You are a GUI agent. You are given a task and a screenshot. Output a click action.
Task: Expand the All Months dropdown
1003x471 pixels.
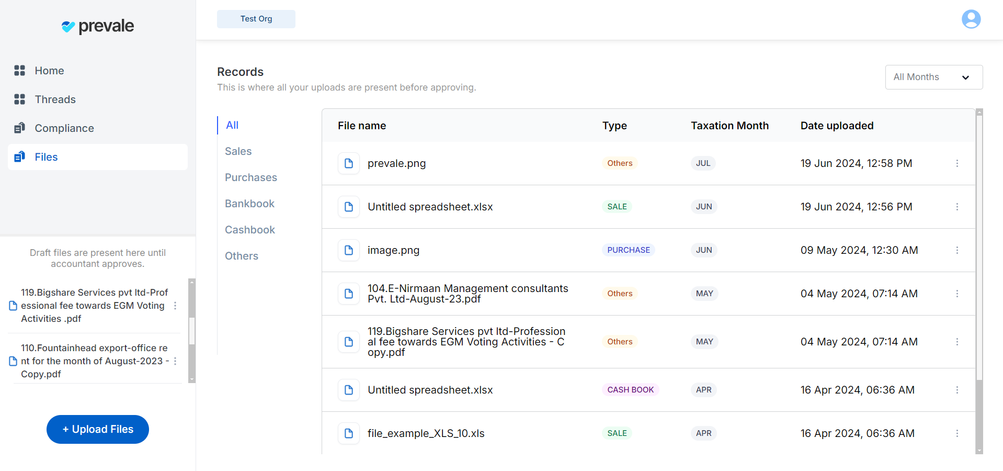tap(933, 77)
